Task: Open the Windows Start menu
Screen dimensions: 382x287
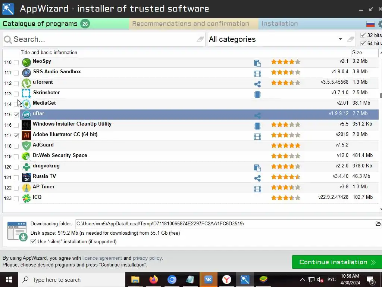Action: (9, 280)
